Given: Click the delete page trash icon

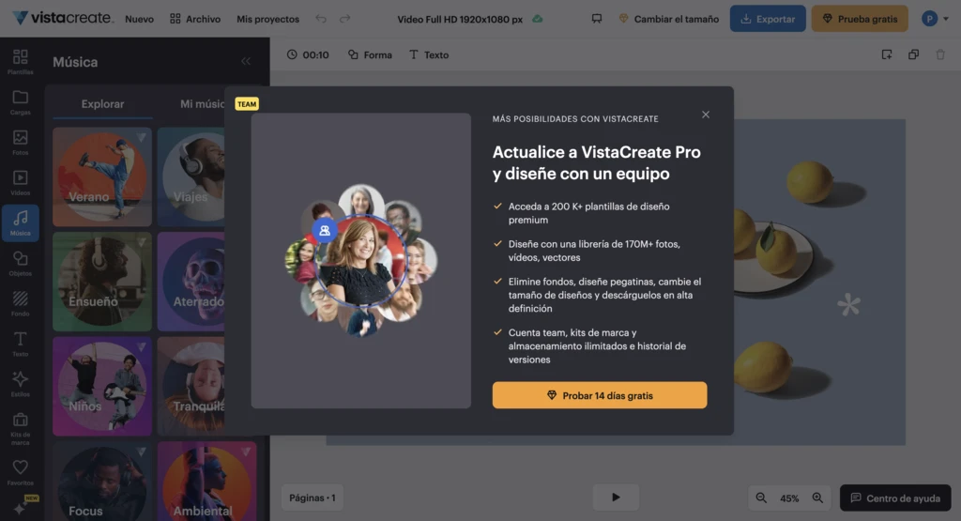Looking at the screenshot, I should (x=940, y=54).
